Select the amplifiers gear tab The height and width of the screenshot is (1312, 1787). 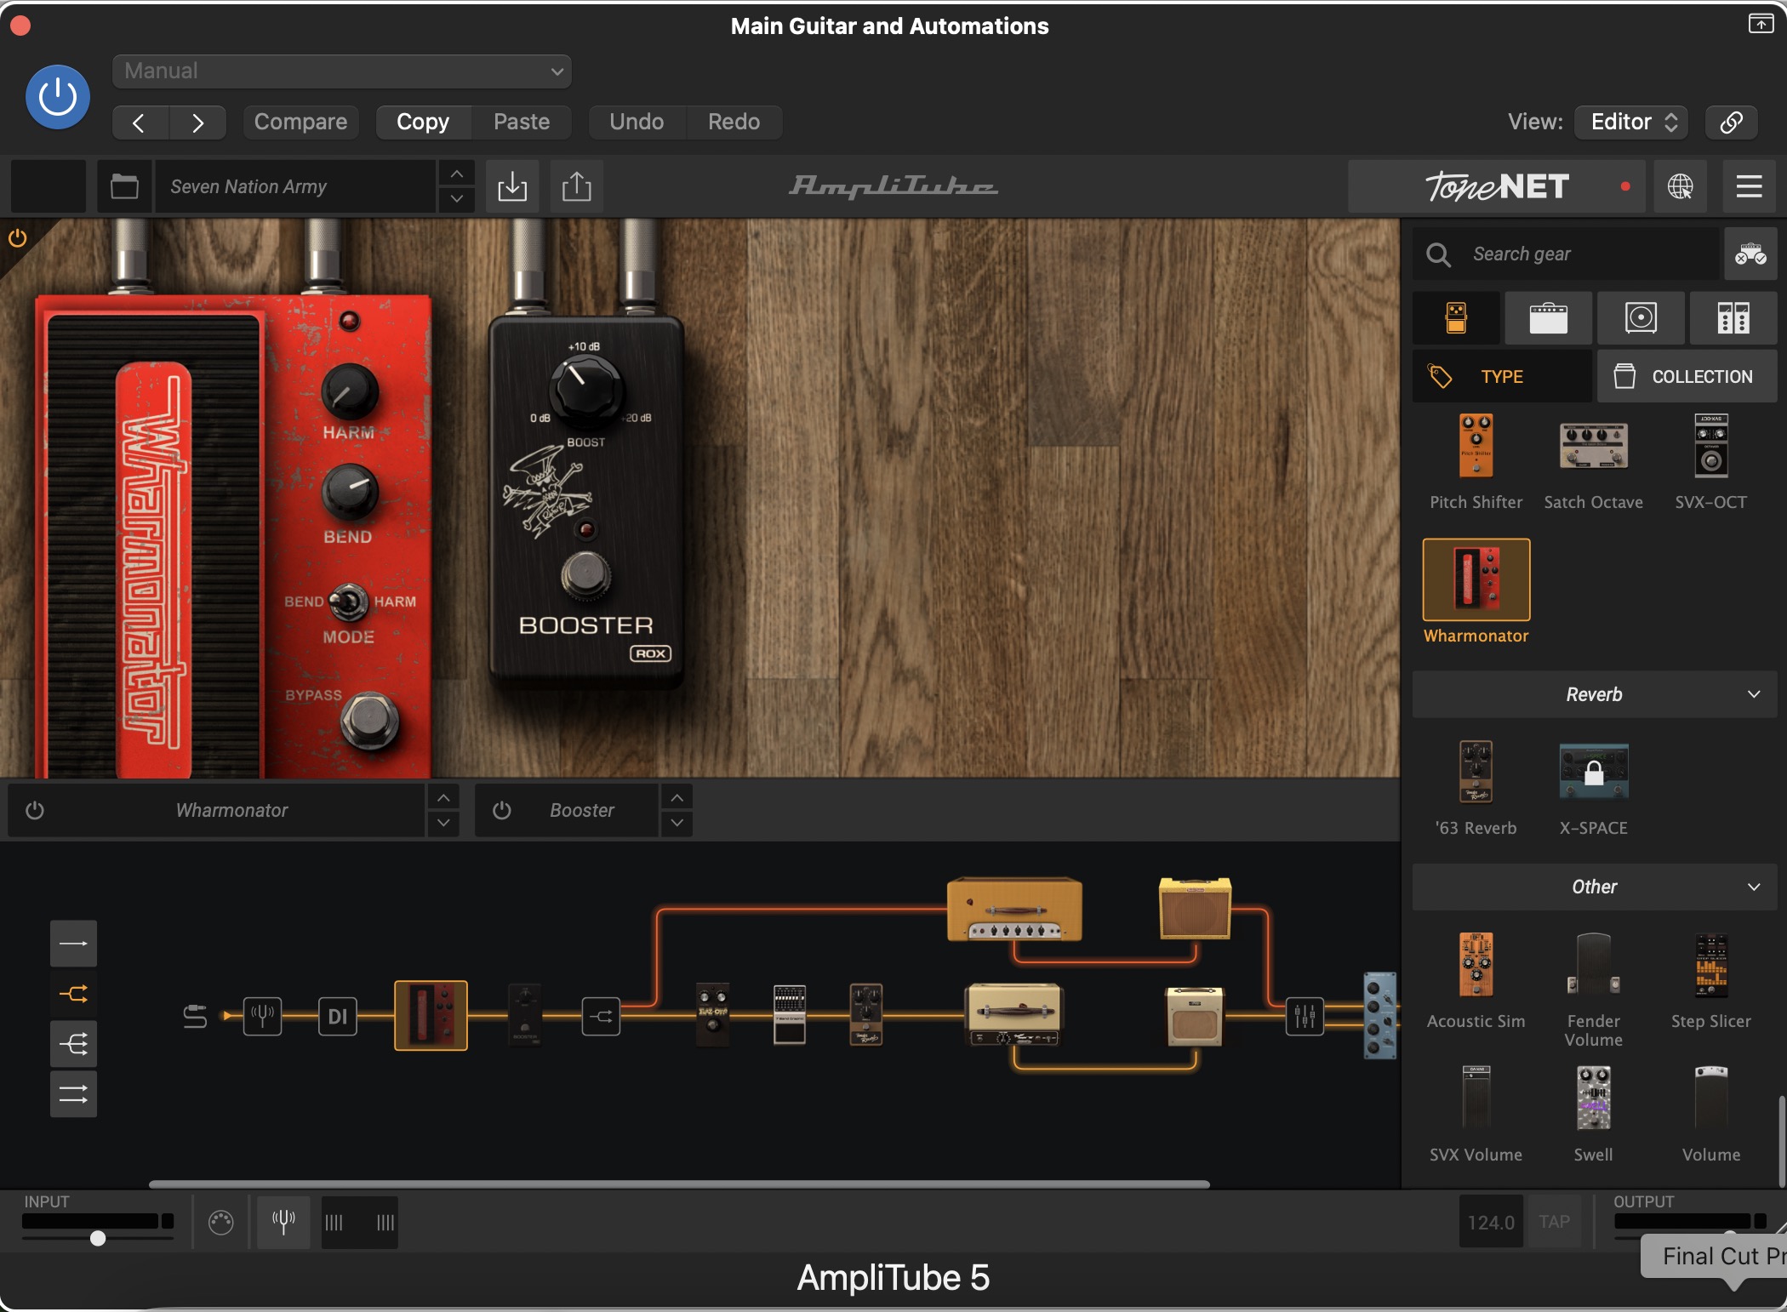(1548, 318)
